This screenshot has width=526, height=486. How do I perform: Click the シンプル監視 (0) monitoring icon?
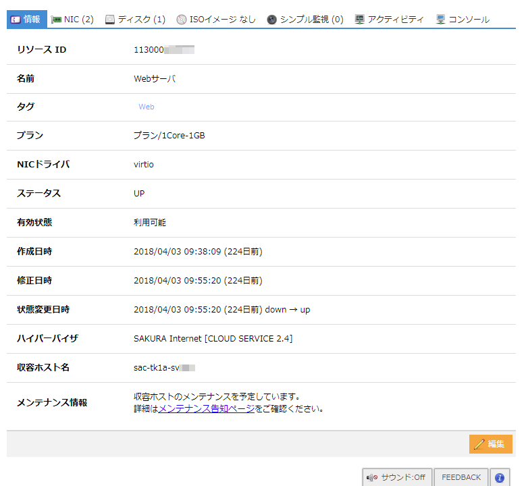[271, 20]
